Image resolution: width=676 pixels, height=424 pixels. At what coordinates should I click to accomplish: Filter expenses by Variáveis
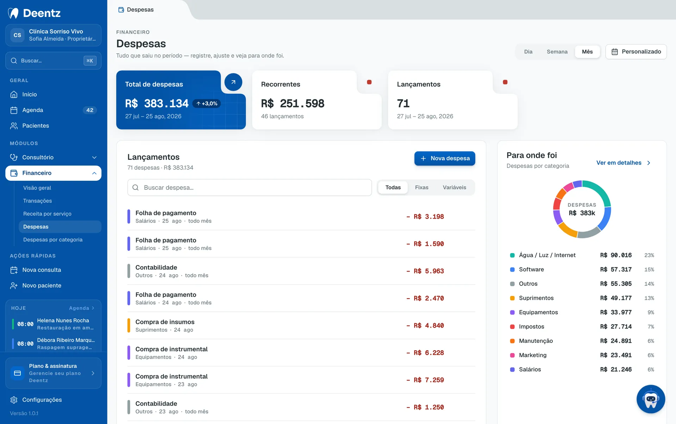click(454, 187)
